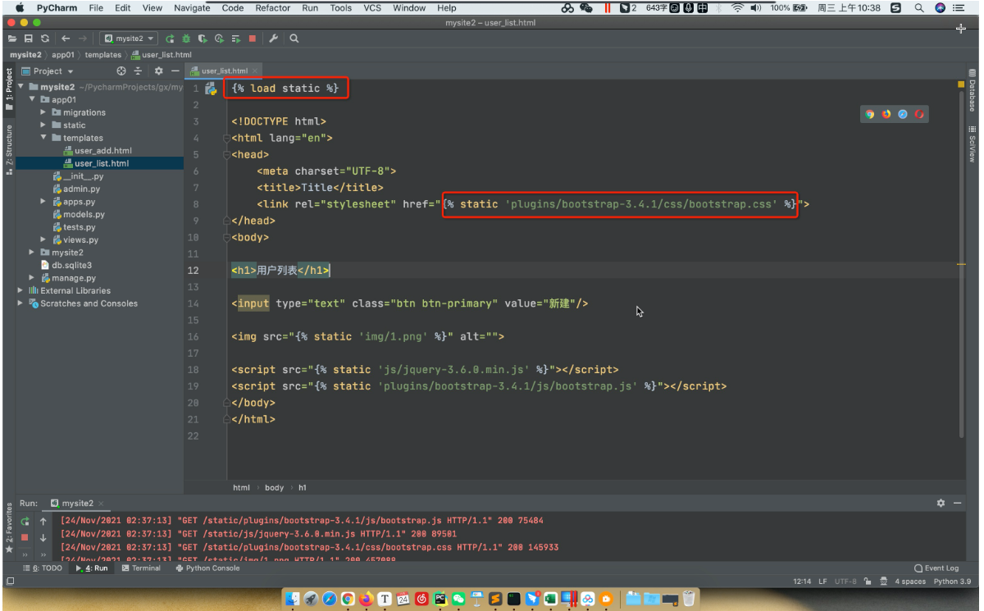984x611 pixels.
Task: Click the 4 spaces indent setting
Action: (910, 581)
